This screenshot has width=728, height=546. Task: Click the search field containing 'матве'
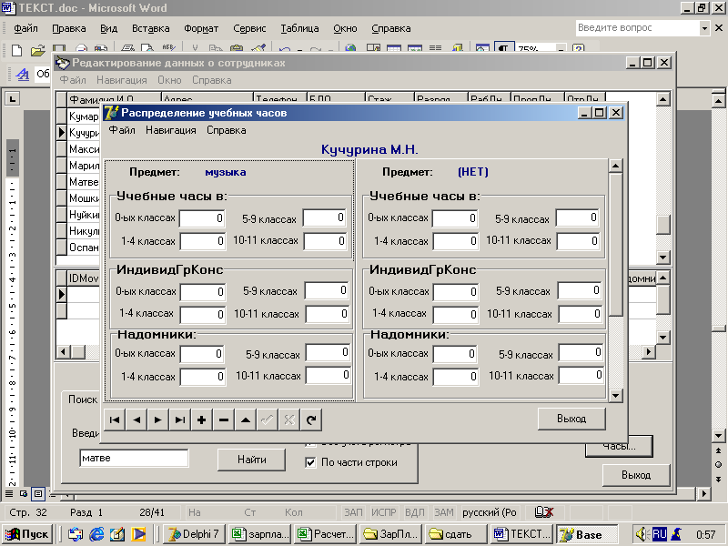tap(134, 459)
